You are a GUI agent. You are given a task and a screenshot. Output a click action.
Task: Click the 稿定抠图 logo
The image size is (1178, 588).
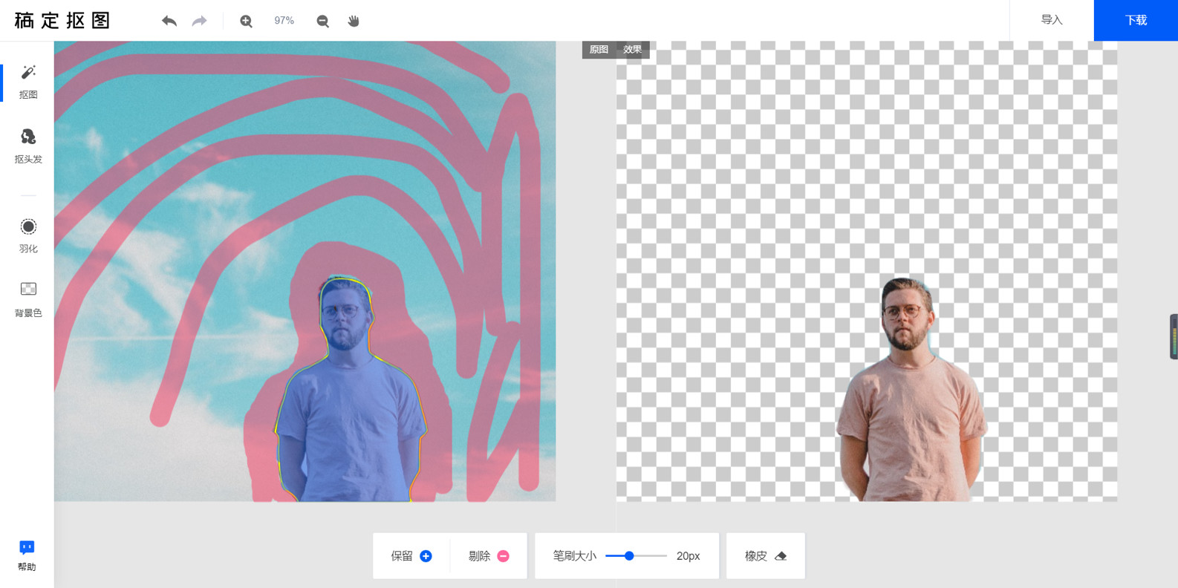pos(62,20)
